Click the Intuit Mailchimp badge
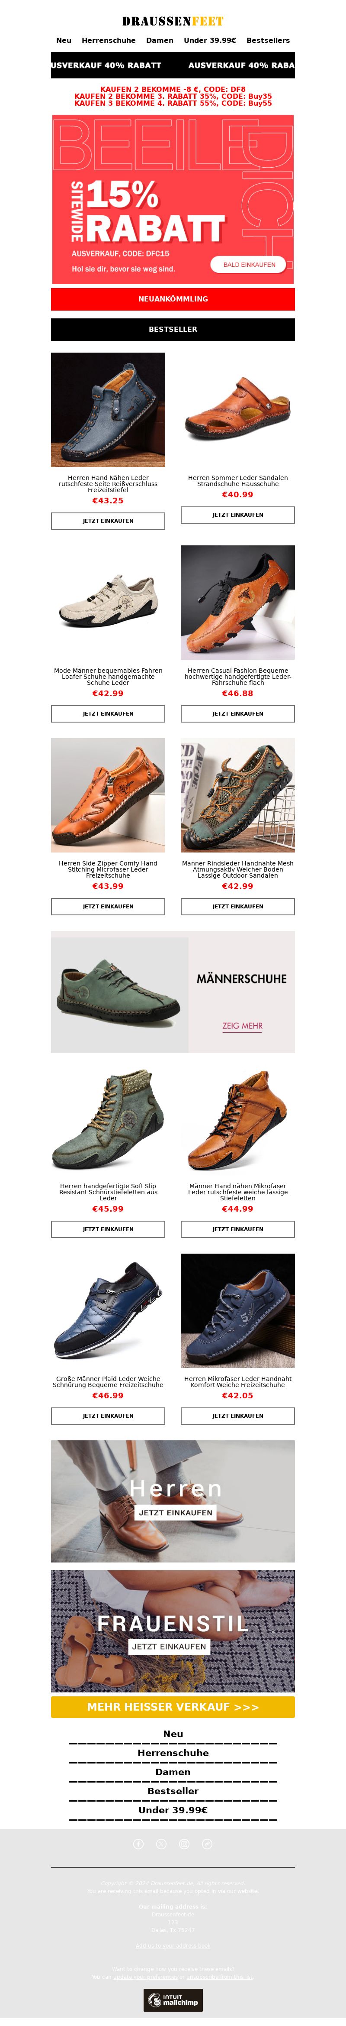The image size is (346, 2026). (x=173, y=1999)
